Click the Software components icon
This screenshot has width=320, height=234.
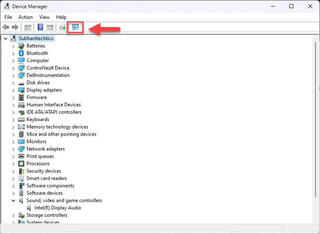pyautogui.click(x=21, y=186)
